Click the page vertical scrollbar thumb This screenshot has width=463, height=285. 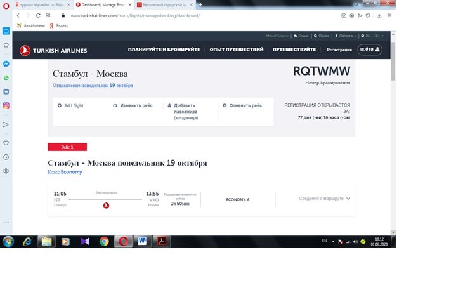click(393, 61)
